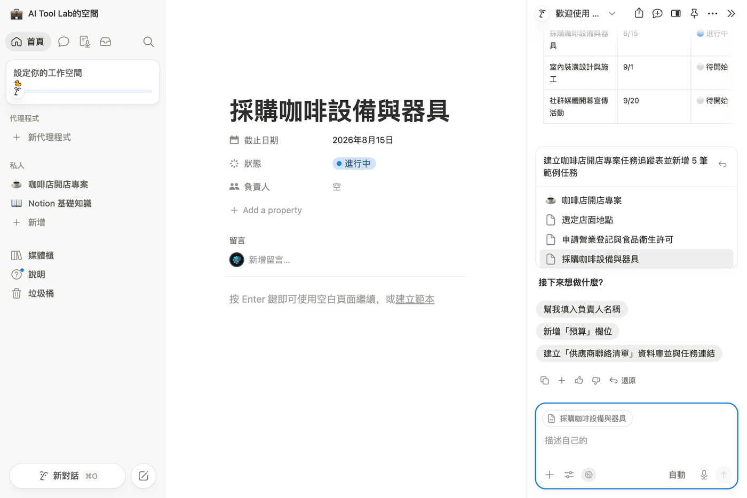Collapse the chat panel with double chevron

[x=731, y=14]
